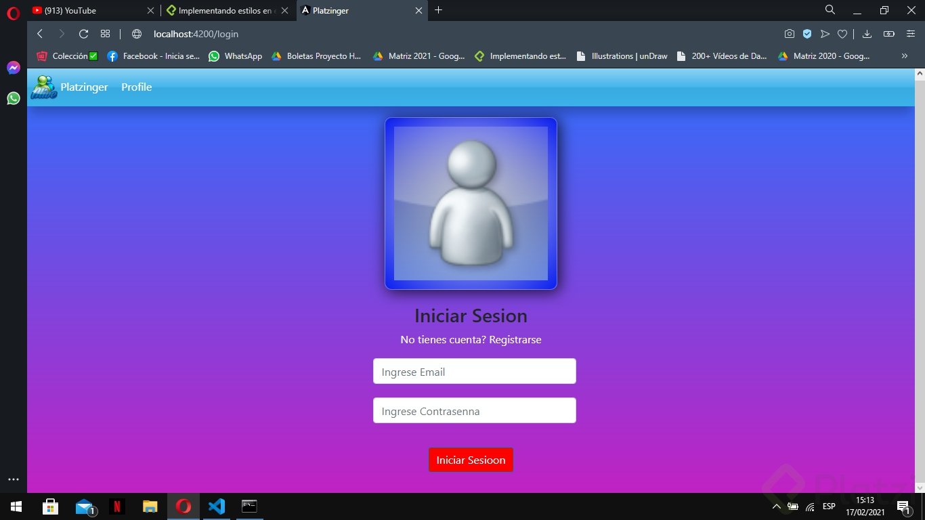Go to the Profile navbar link
925x520 pixels.
136,87
